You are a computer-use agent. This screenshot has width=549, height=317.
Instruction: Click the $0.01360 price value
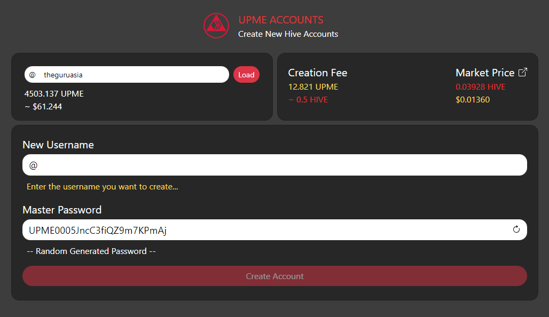point(473,100)
